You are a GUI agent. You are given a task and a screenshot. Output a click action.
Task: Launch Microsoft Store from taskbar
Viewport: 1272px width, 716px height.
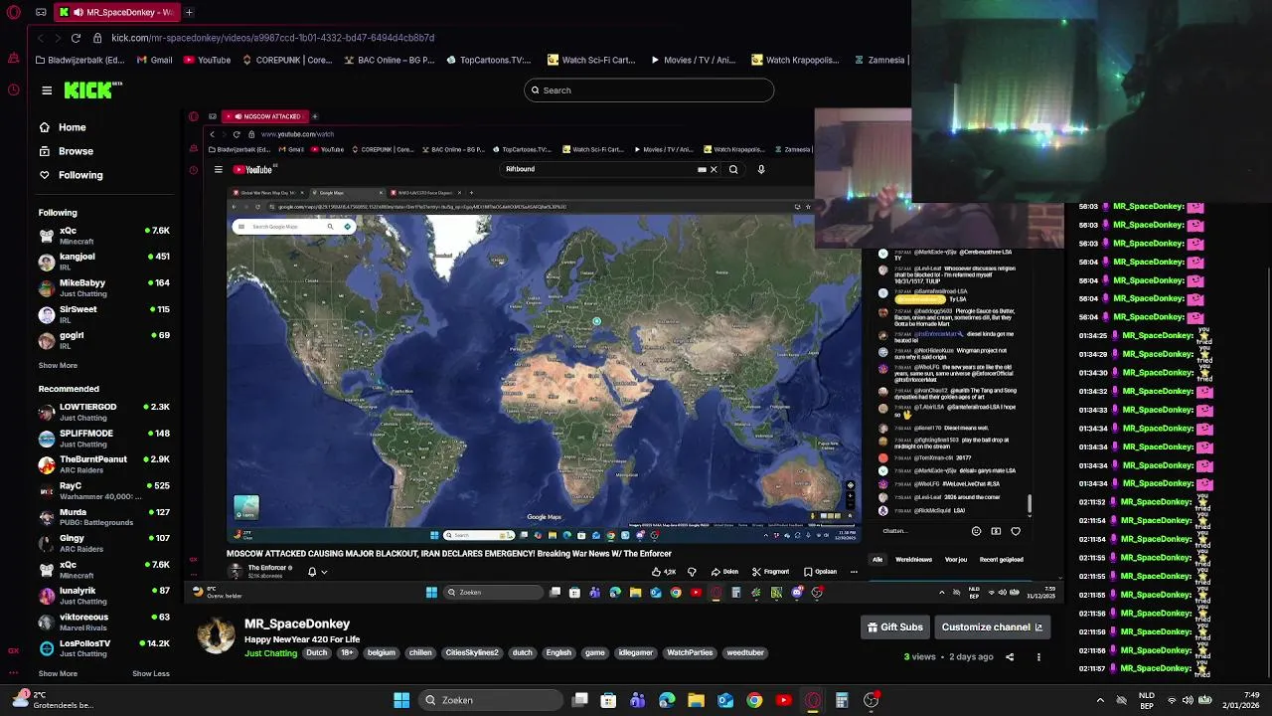[x=609, y=700]
